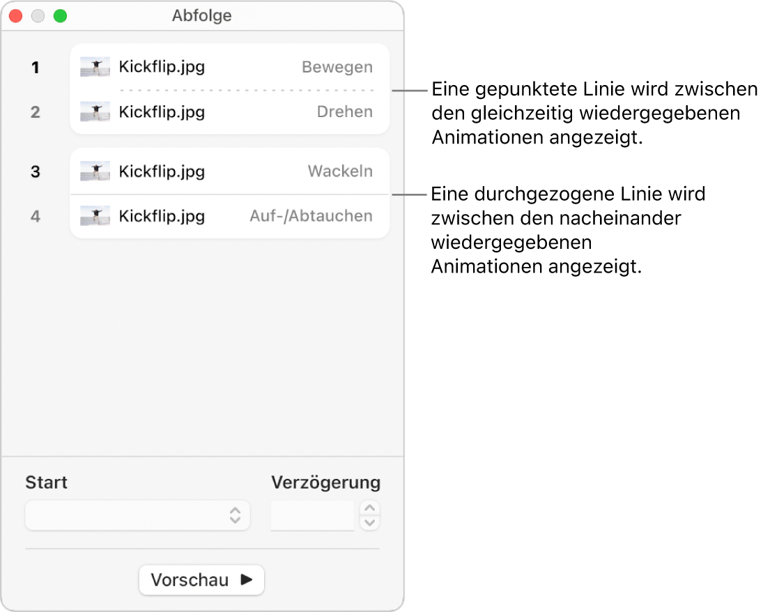770x612 pixels.
Task: Click the play triangle on Vorschau
Action: click(x=247, y=579)
